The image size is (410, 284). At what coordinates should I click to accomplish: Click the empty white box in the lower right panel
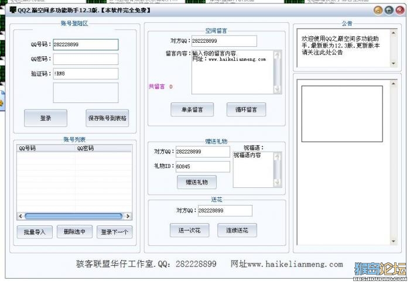click(342, 114)
